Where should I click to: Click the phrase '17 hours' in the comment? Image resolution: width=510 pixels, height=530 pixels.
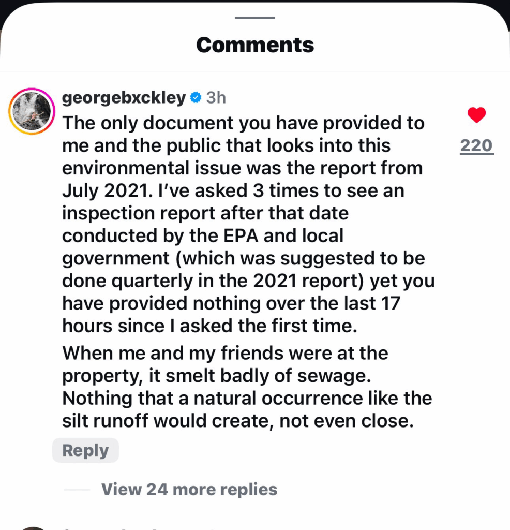[x=383, y=303]
